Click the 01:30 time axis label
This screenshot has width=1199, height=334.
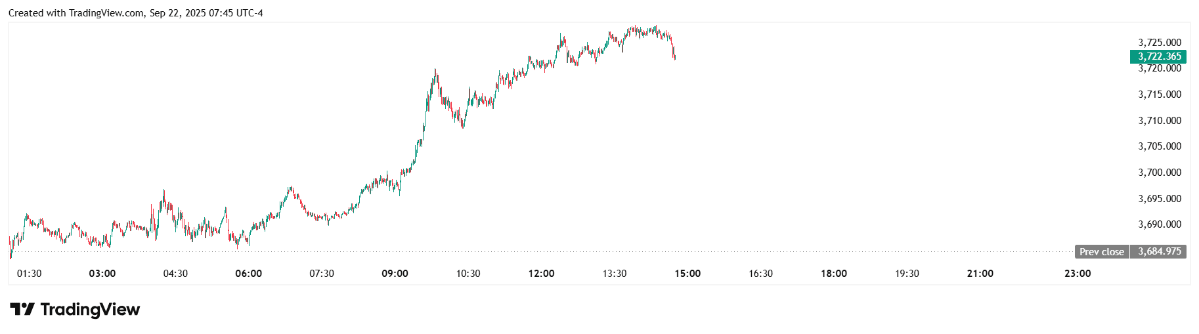click(x=29, y=274)
